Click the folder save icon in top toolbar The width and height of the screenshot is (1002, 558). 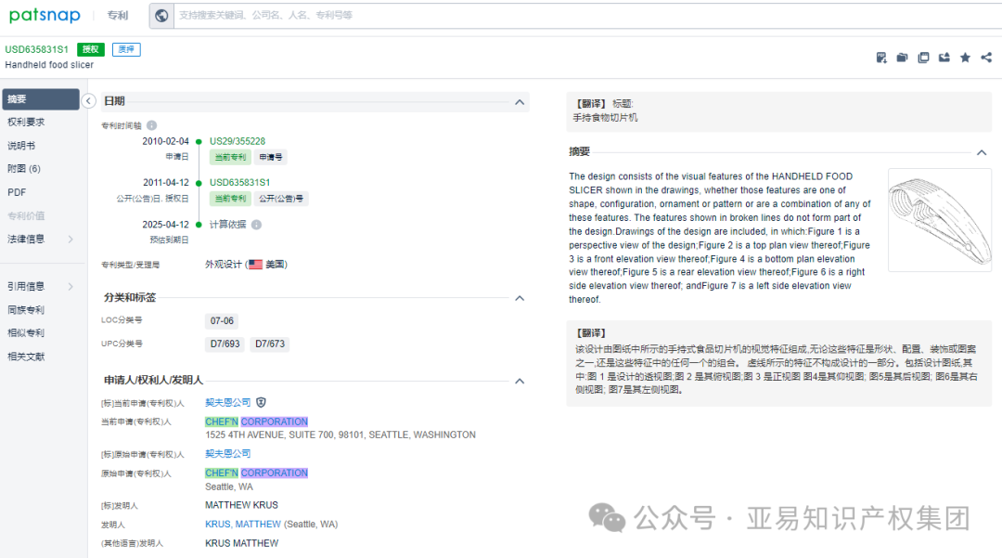tap(903, 58)
